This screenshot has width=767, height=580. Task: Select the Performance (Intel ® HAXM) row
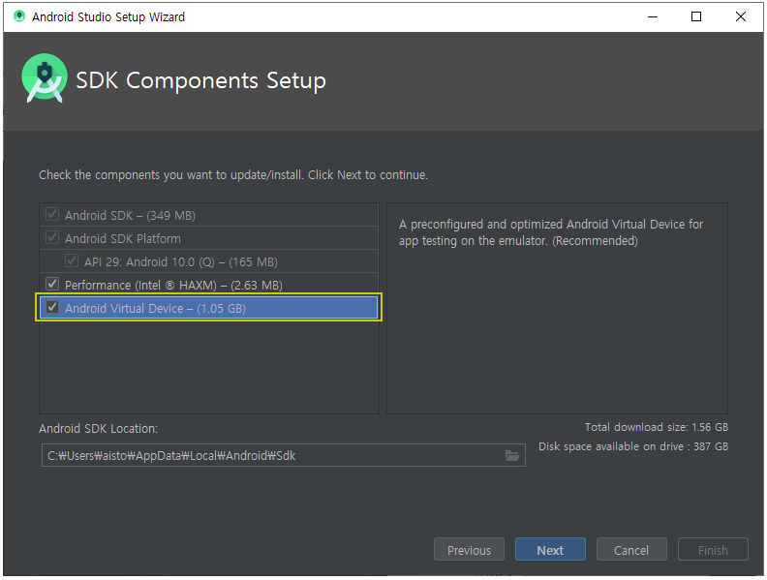point(209,285)
